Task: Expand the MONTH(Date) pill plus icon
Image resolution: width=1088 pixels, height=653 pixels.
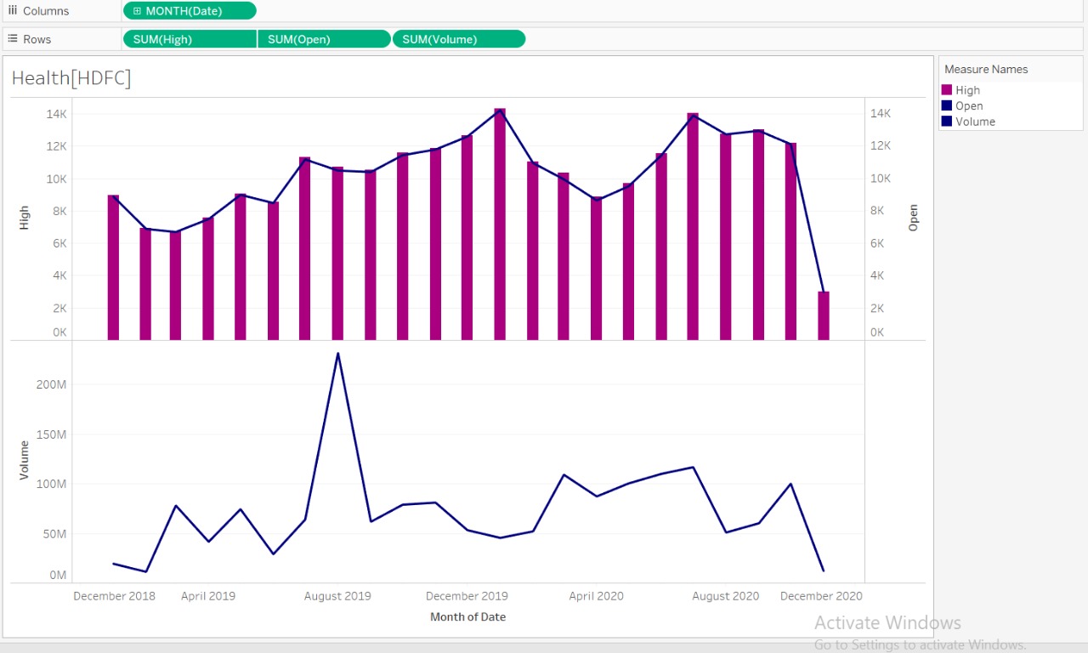Action: click(138, 11)
